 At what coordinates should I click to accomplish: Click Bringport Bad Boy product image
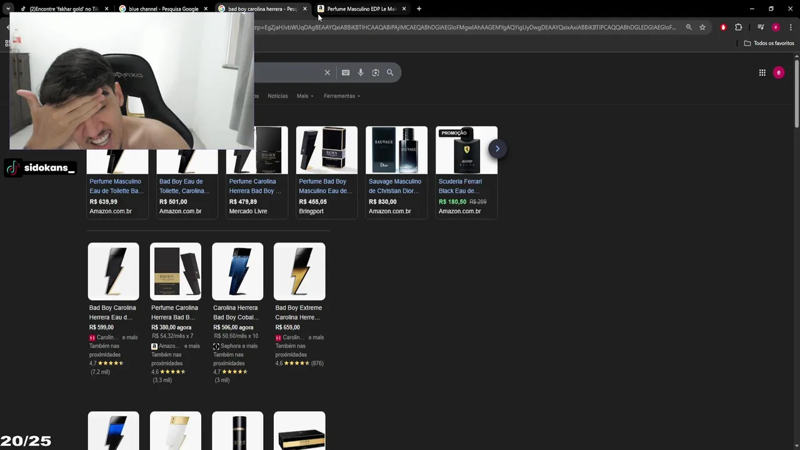tap(326, 150)
